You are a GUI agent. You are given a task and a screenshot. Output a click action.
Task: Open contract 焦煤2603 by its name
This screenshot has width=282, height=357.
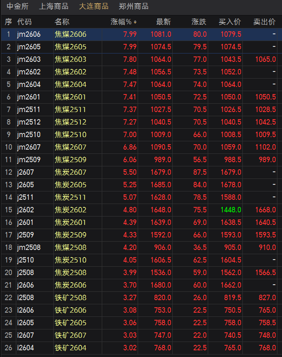70,59
